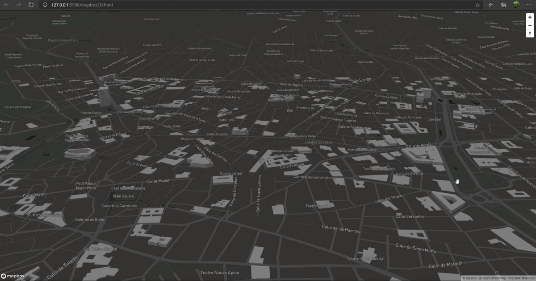
Task: Open the browser Favorites list
Action: (x=491, y=4)
